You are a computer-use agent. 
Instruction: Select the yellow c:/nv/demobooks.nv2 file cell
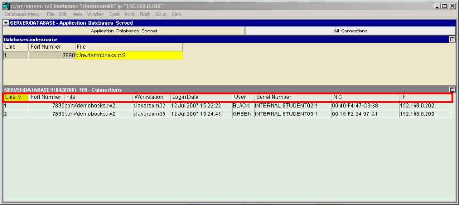click(129, 55)
